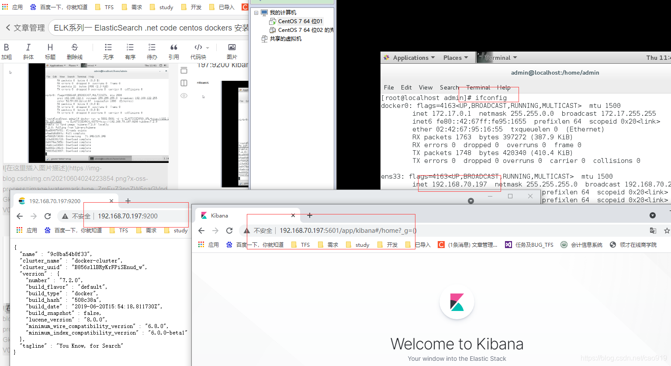The width and height of the screenshot is (671, 366).
Task: Select the 192.168.70.197:9200 browser tab
Action: (x=66, y=201)
